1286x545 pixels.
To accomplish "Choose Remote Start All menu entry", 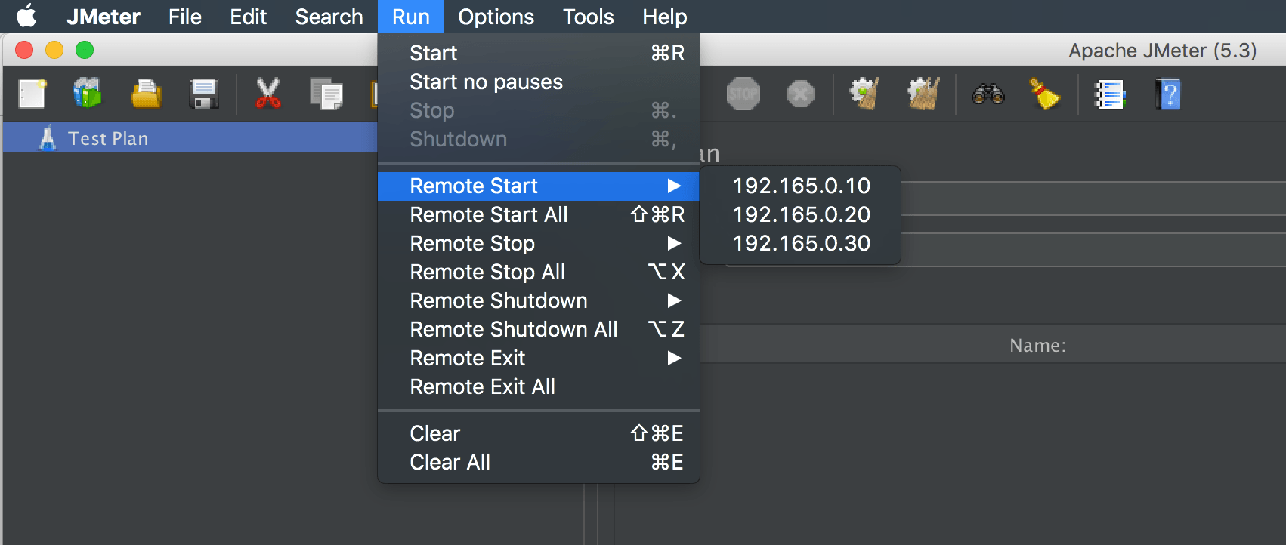I will (489, 214).
